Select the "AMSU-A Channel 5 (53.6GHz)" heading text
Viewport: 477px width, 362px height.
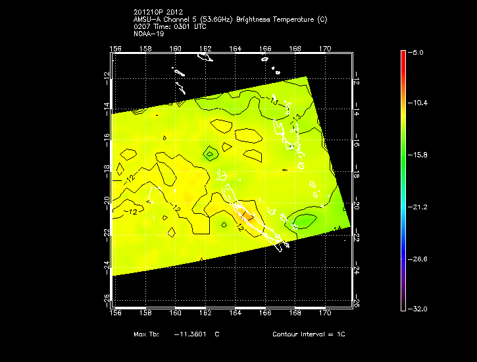[x=183, y=20]
